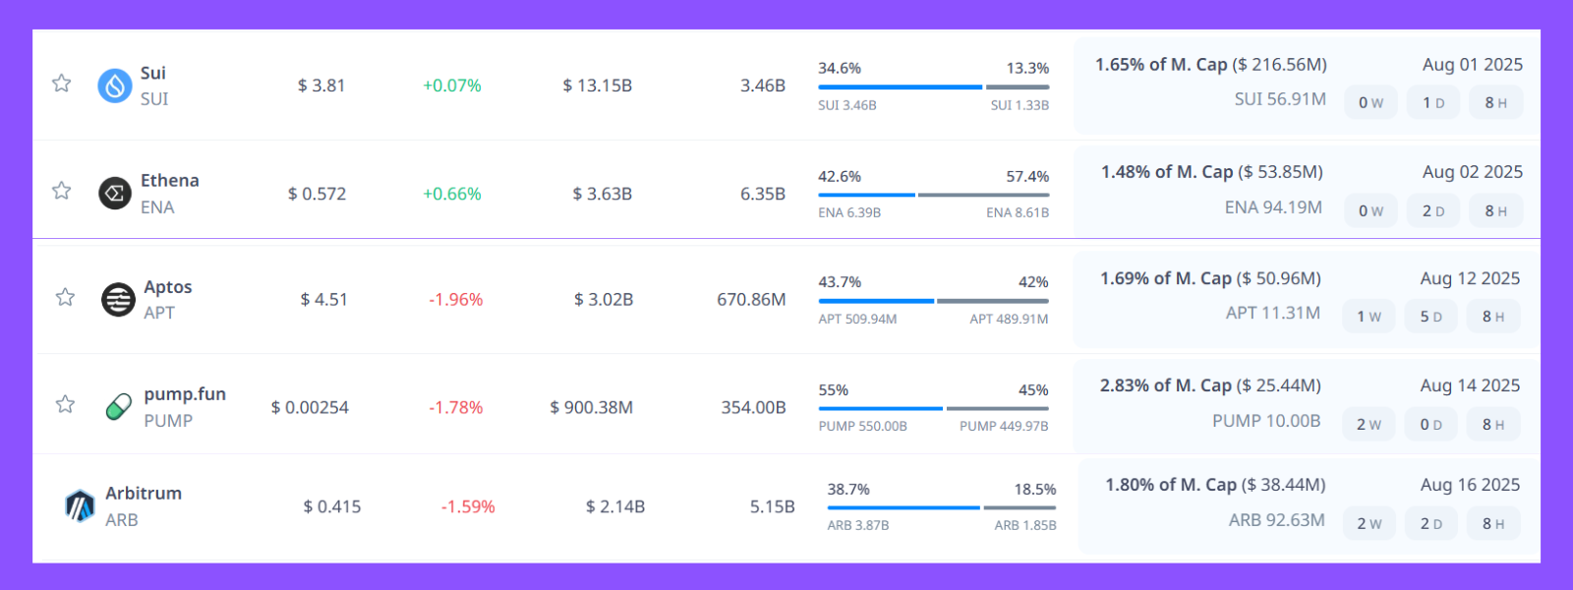
Task: Click the Arbitrum 8 H countdown badge
Action: 1493,524
